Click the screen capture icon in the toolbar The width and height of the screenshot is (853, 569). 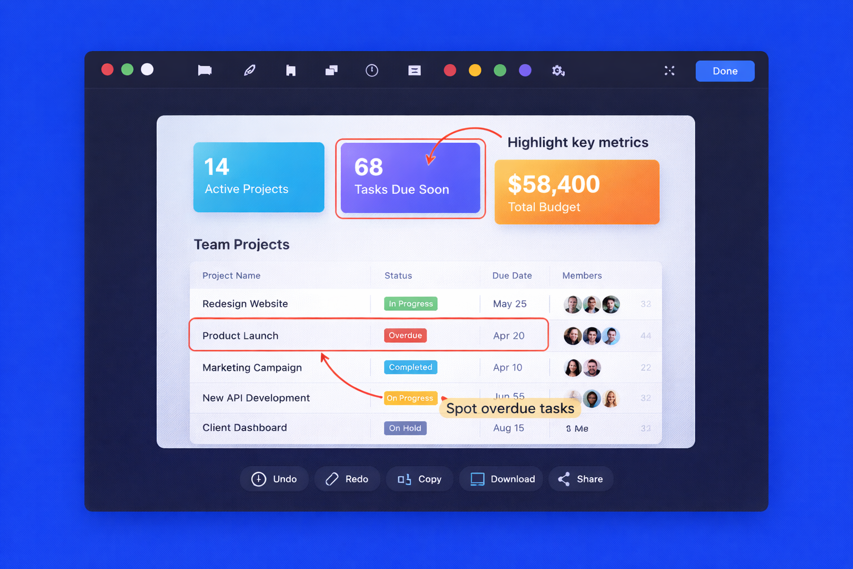coord(204,71)
